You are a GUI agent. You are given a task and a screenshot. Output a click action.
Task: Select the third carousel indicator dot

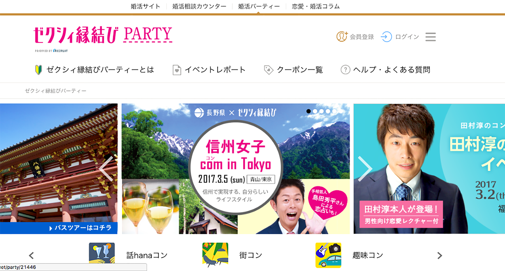(x=321, y=111)
